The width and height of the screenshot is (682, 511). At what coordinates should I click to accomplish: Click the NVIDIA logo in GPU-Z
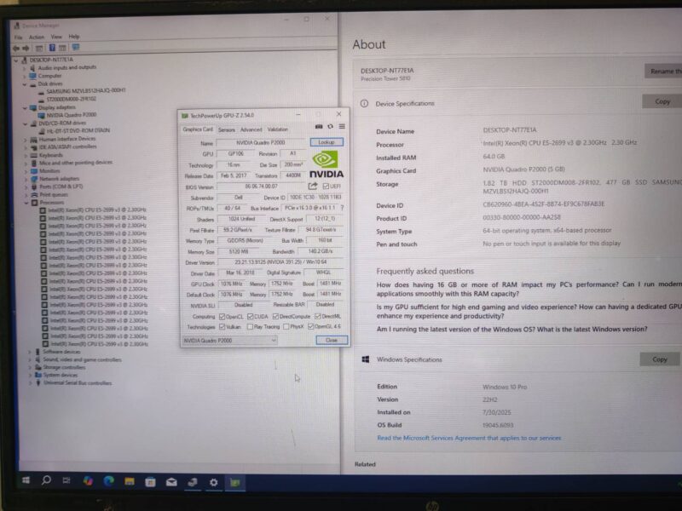327,164
